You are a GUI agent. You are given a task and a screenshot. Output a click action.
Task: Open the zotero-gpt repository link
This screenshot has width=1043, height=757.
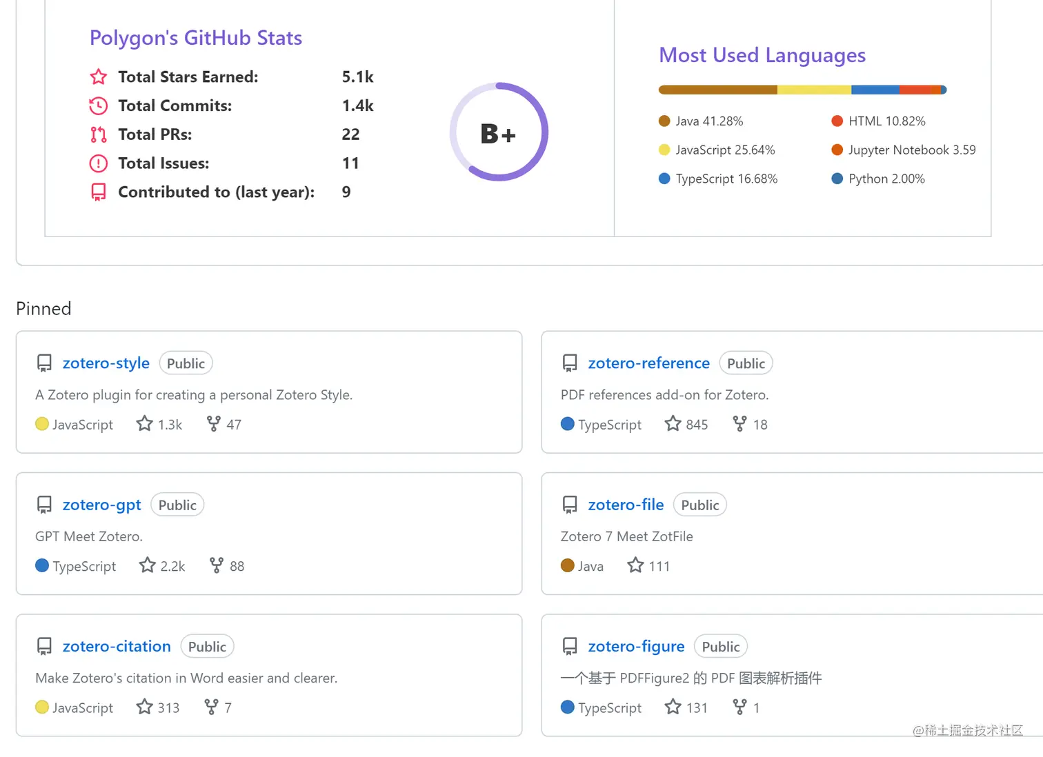point(101,505)
